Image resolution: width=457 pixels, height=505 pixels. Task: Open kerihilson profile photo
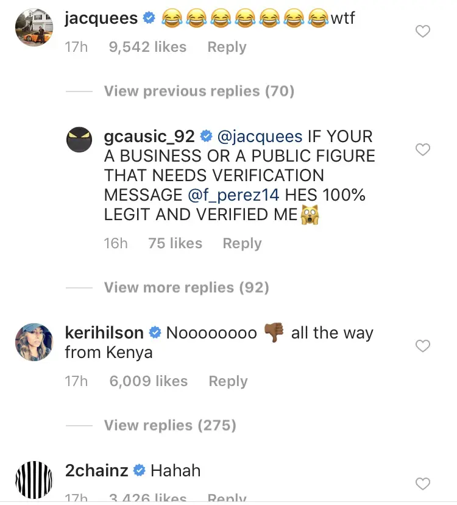pos(34,343)
